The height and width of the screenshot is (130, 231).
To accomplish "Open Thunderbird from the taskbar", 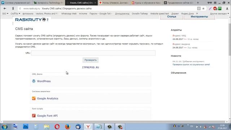I will coord(78,127).
